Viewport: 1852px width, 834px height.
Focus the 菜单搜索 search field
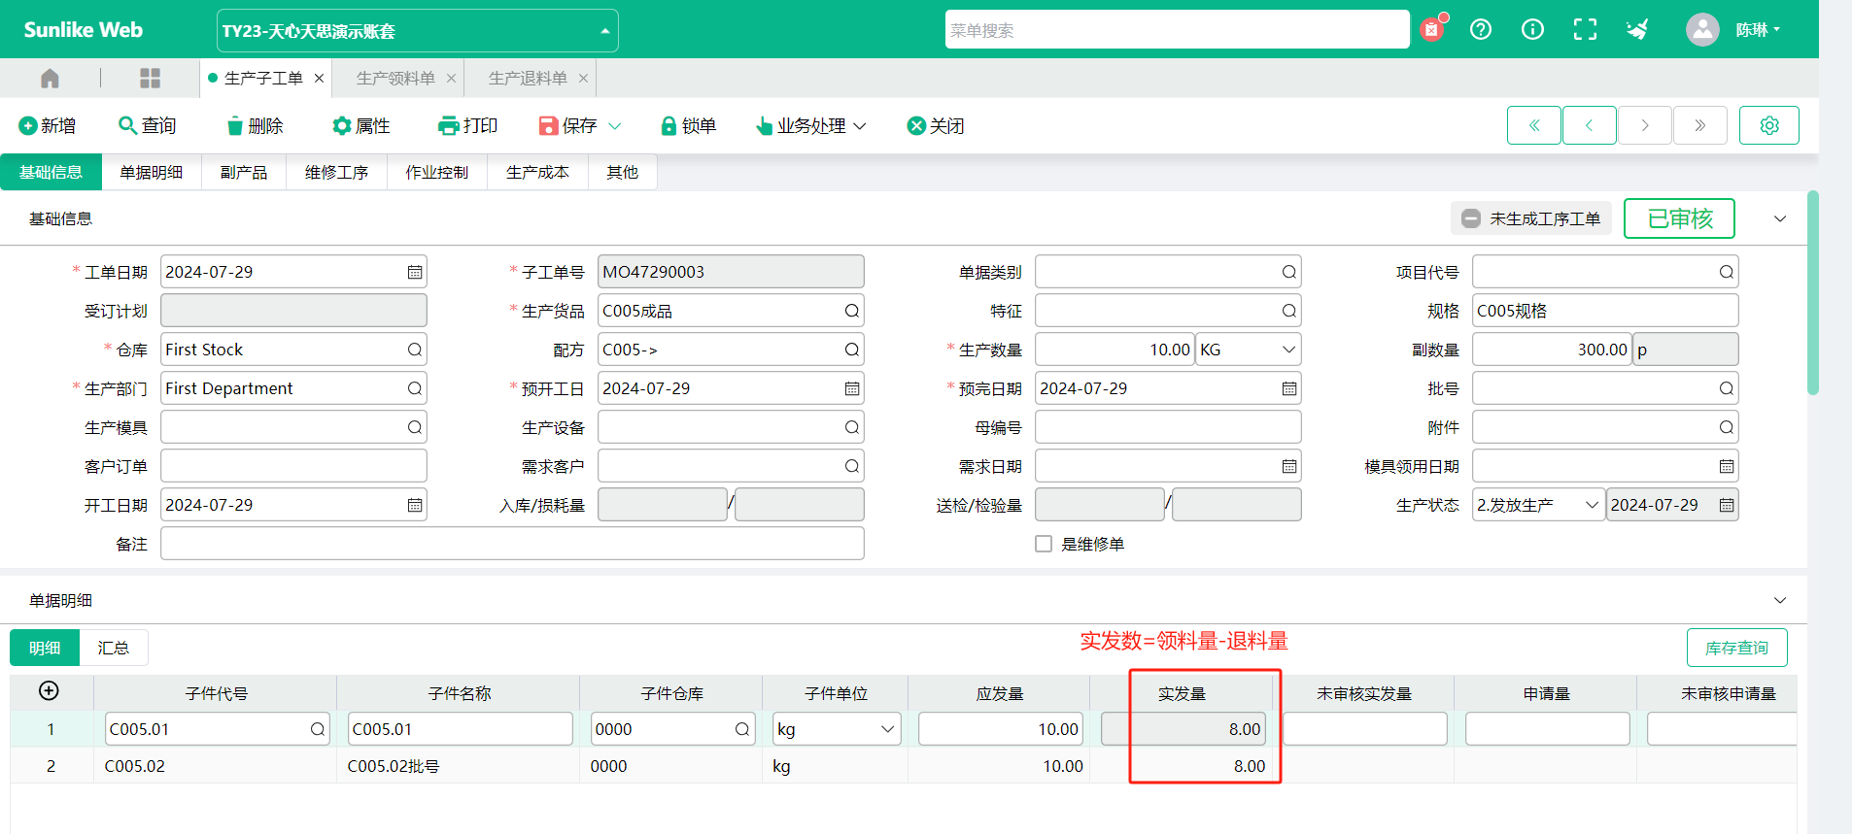tap(1177, 30)
